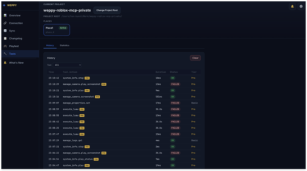Screen dimensions: 307x171
Task: Open What's New in sidebar
Action: coord(16,63)
